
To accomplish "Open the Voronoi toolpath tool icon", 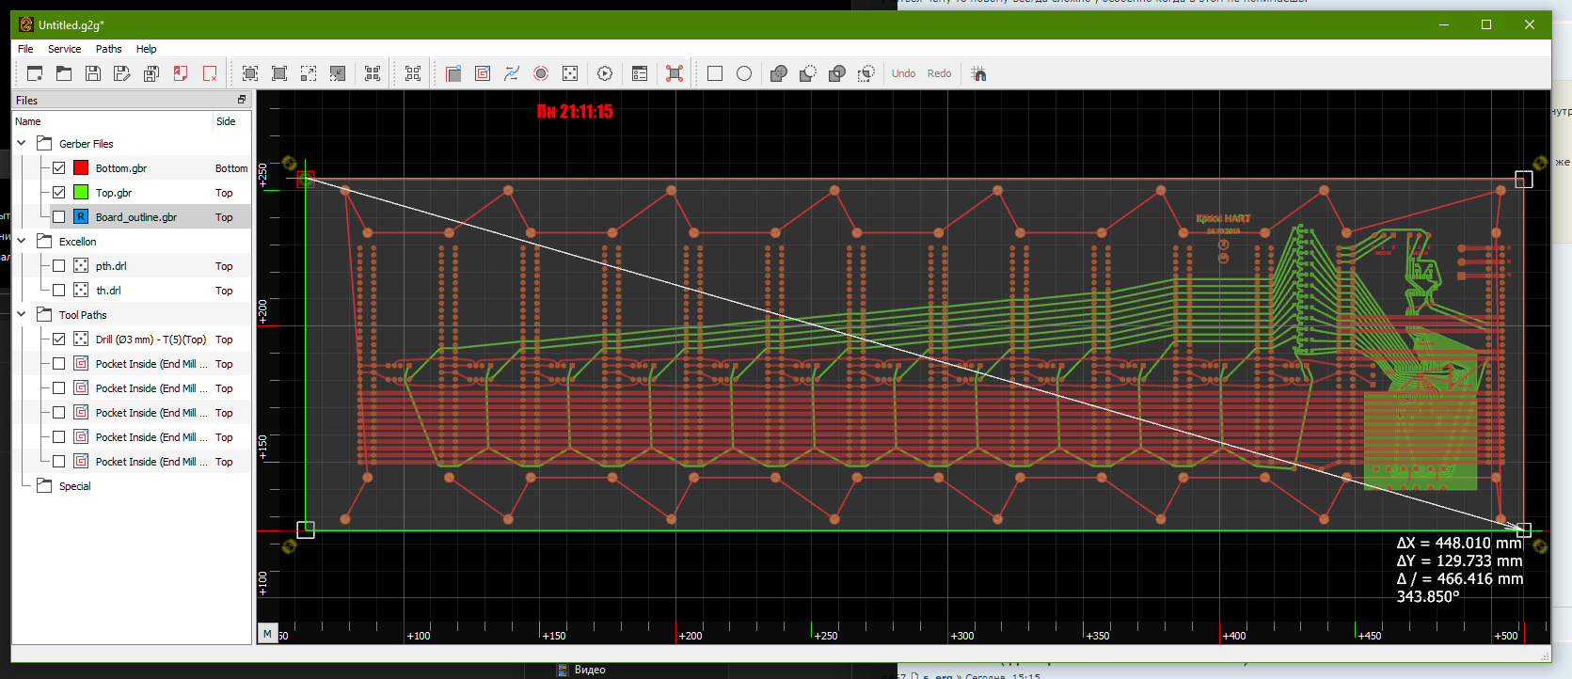I will click(512, 73).
